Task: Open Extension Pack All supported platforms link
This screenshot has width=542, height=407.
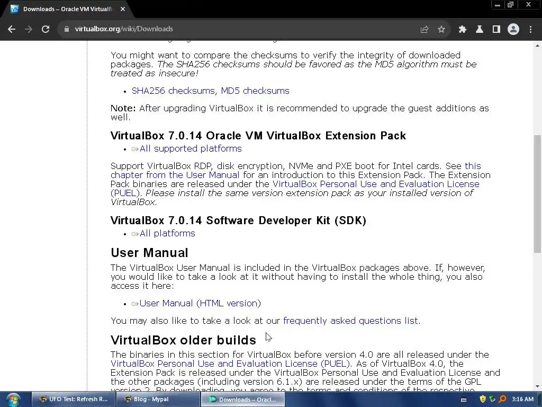Action: [191, 148]
